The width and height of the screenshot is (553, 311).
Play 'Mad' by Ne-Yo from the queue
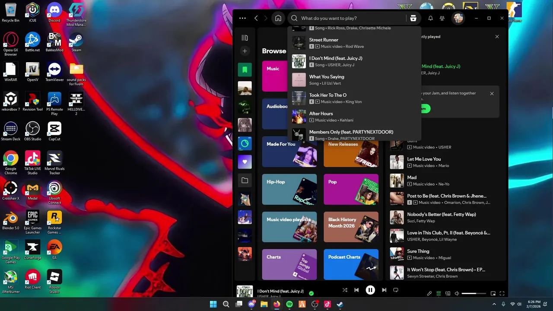[x=445, y=181]
